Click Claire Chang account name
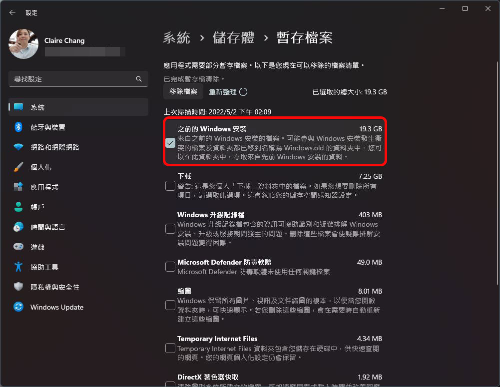This screenshot has width=500, height=387. 64,40
